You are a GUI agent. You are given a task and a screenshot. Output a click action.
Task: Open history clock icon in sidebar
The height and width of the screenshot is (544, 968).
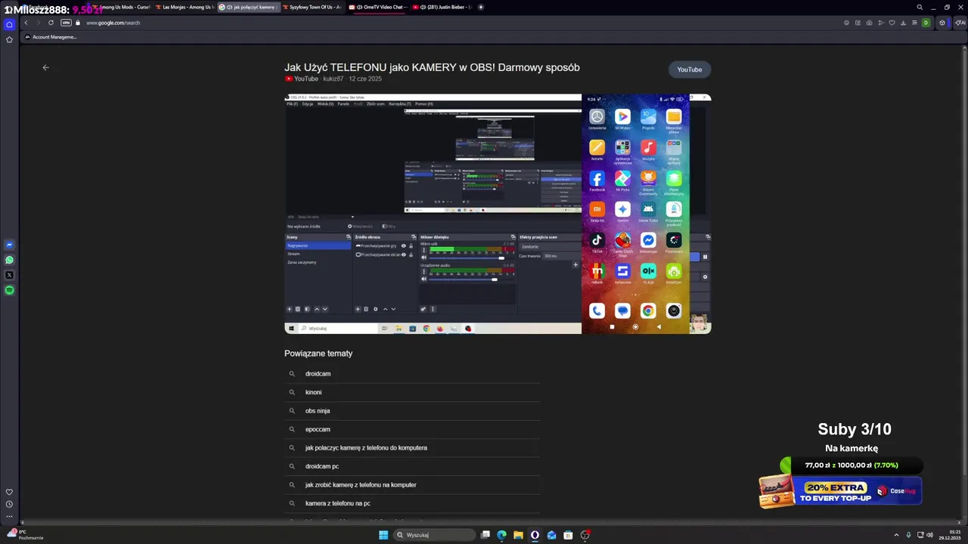click(9, 504)
